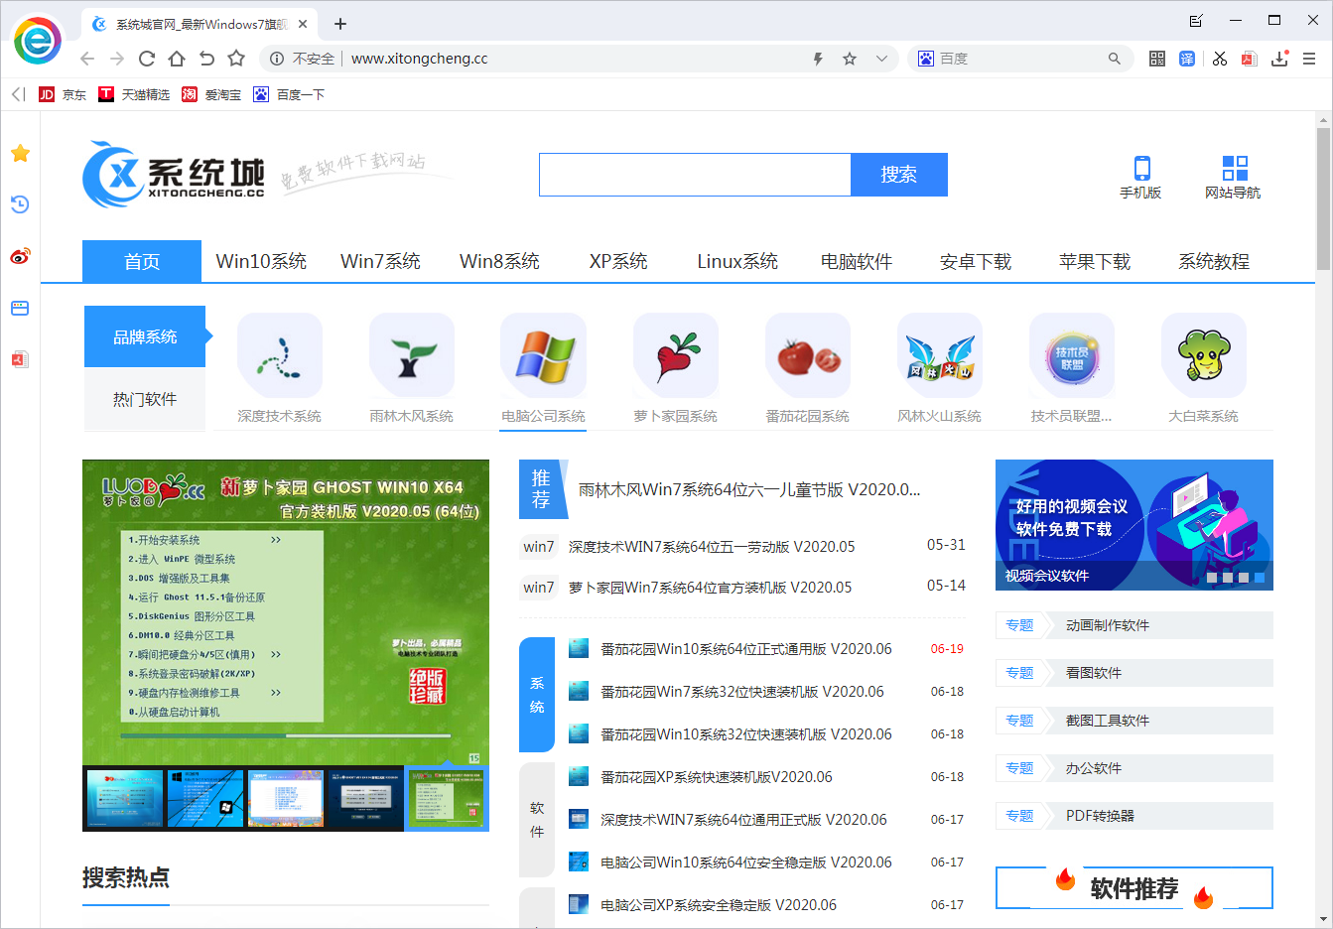Click the 风林火山系统 brand icon
This screenshot has width=1333, height=929.
[940, 355]
